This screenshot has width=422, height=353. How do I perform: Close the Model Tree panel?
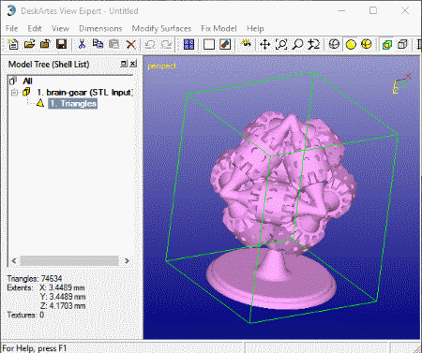tap(133, 64)
